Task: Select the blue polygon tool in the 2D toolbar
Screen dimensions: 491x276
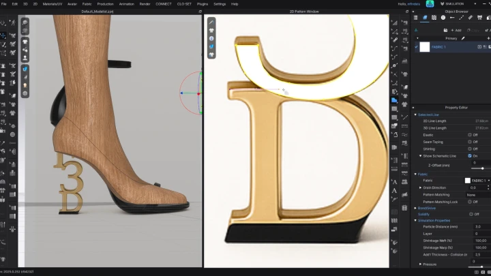Action: tap(394, 100)
